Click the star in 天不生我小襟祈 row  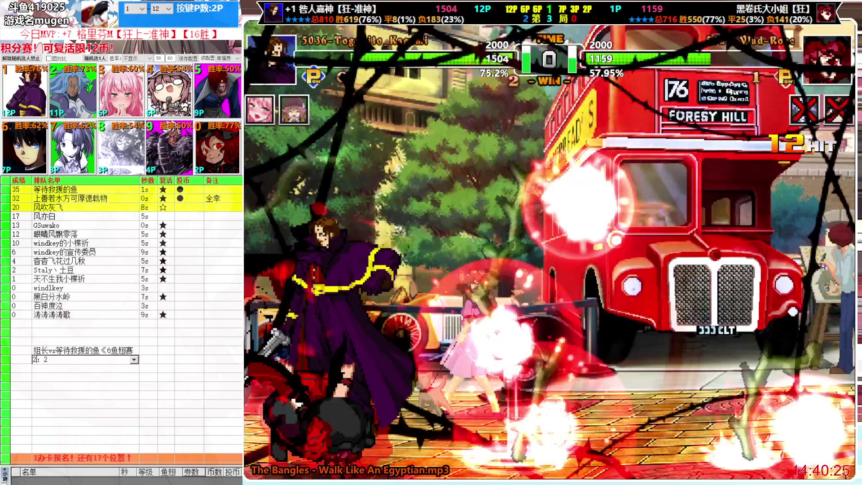(x=163, y=279)
